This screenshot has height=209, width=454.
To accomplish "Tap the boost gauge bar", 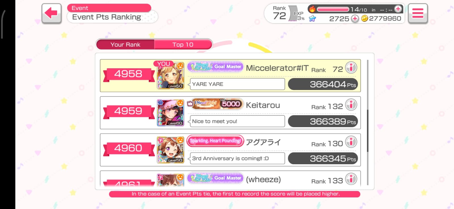I will (x=333, y=9).
